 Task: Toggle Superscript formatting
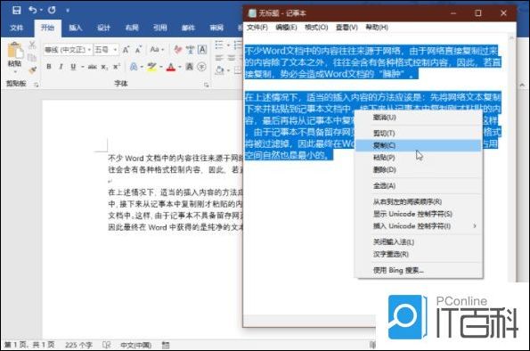117,67
